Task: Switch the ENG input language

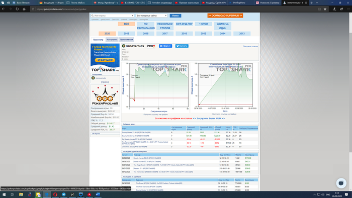Action: tap(328, 194)
